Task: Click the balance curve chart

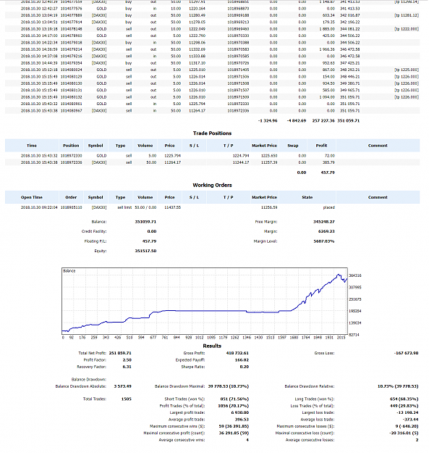Action: point(205,302)
